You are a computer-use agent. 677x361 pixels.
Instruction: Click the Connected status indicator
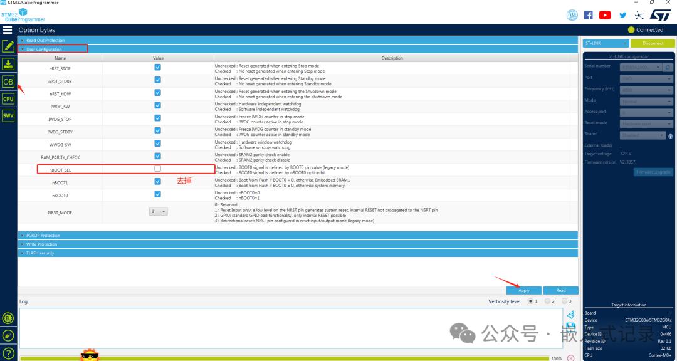646,30
